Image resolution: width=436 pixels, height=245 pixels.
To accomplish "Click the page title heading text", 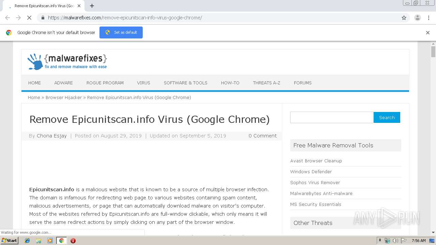I will click(150, 119).
